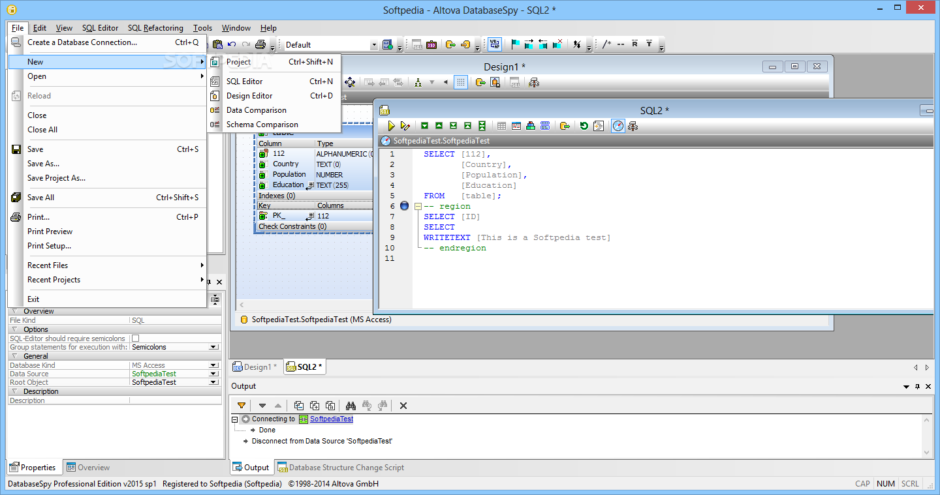This screenshot has width=940, height=495.
Task: Click the Import data icon in main toolbar
Action: (465, 44)
